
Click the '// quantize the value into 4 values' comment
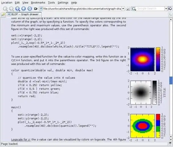(46, 78)
